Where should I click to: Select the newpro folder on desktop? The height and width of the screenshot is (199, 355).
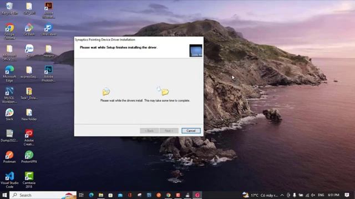(48, 50)
